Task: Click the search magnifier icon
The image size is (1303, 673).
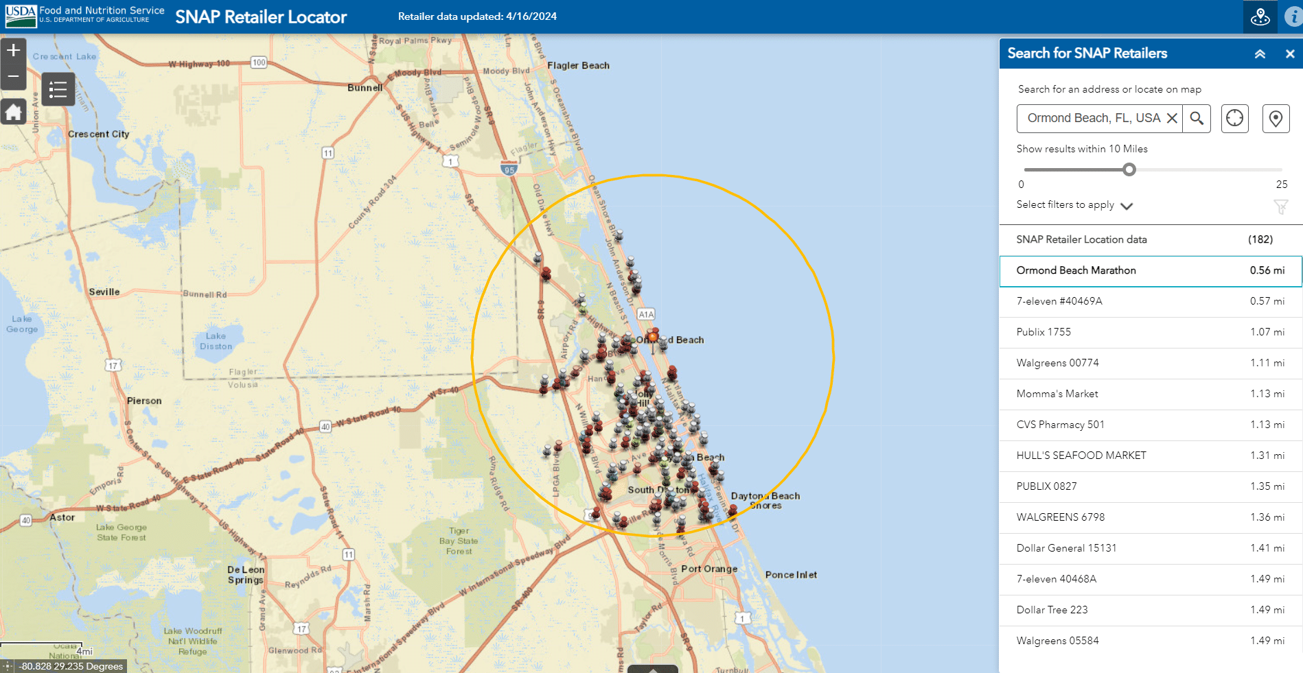Action: [x=1197, y=119]
